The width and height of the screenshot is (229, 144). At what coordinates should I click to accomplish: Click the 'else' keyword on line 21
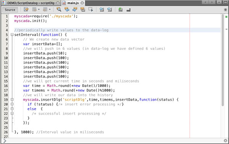(x=32, y=109)
